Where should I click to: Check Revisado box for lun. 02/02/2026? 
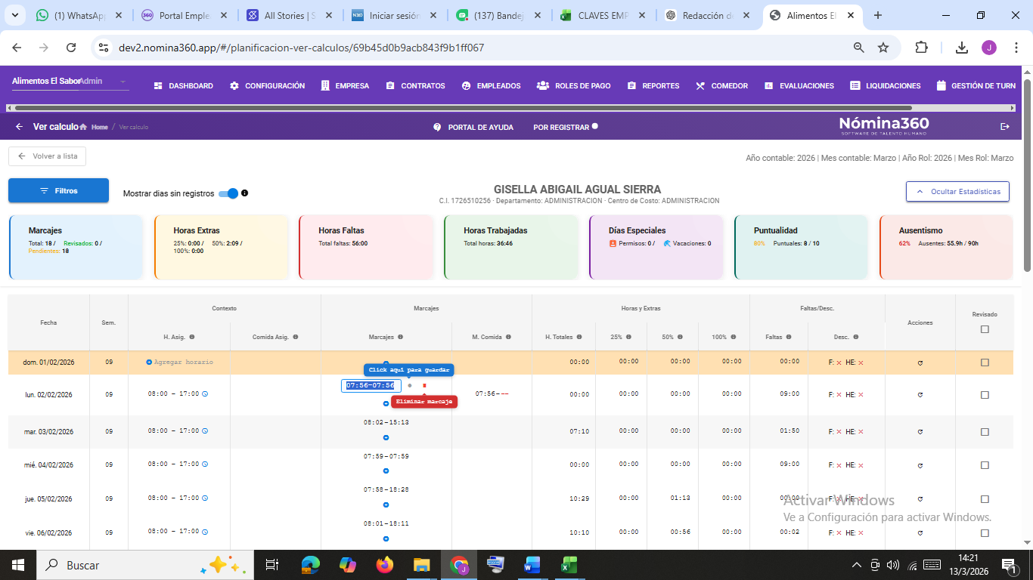(985, 394)
